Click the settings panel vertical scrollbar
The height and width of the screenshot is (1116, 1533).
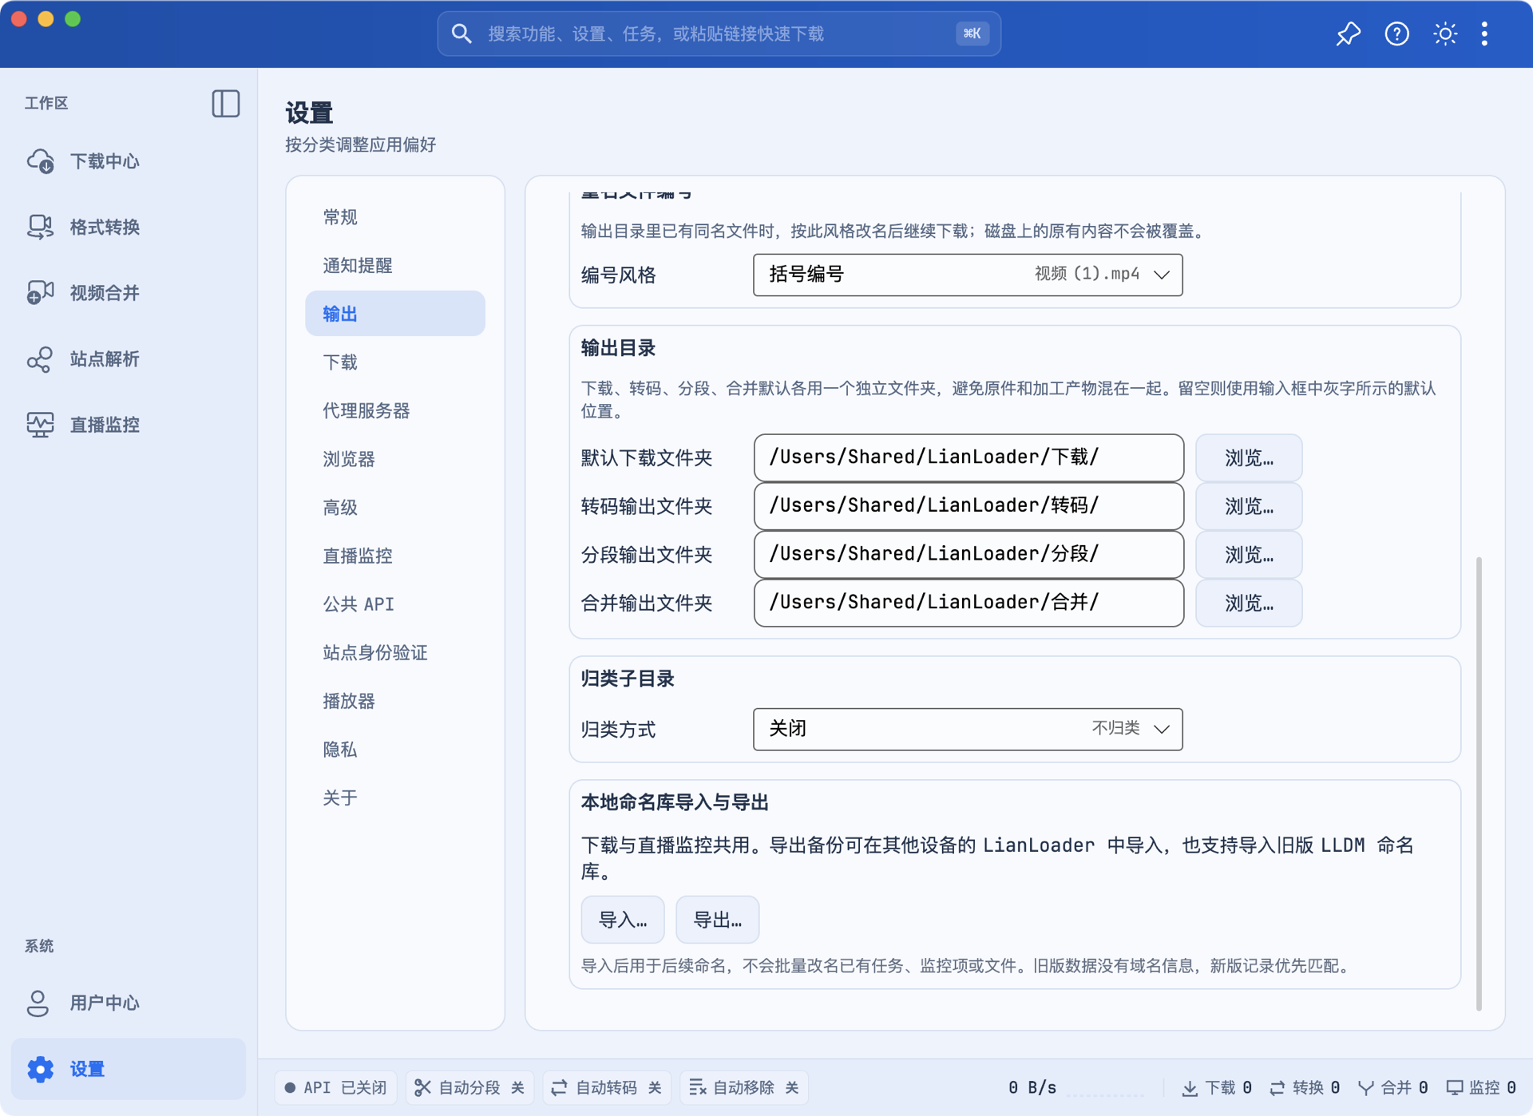(1479, 784)
